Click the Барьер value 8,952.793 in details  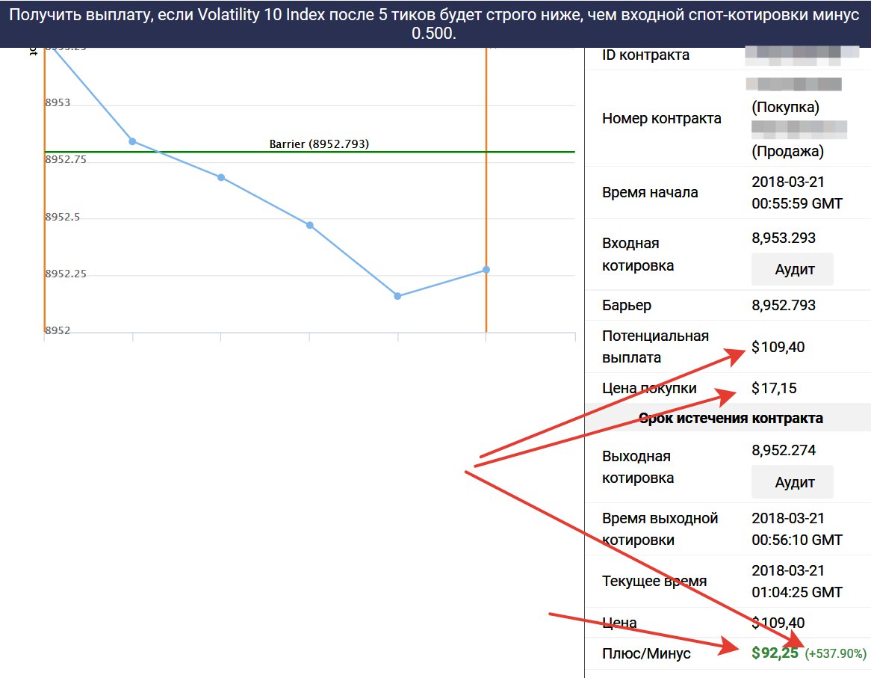click(784, 305)
